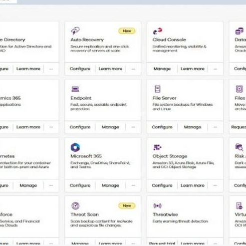
Task: Click the Object Storage icon
Action: (157, 147)
